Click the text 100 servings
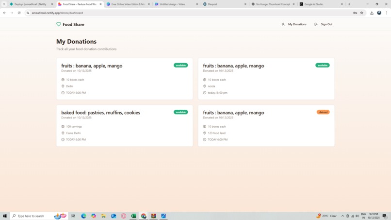 tap(74, 127)
